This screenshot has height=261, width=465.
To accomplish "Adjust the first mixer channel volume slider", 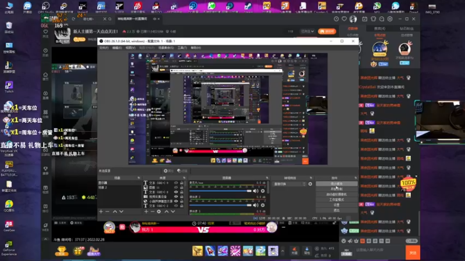I will [x=220, y=191].
